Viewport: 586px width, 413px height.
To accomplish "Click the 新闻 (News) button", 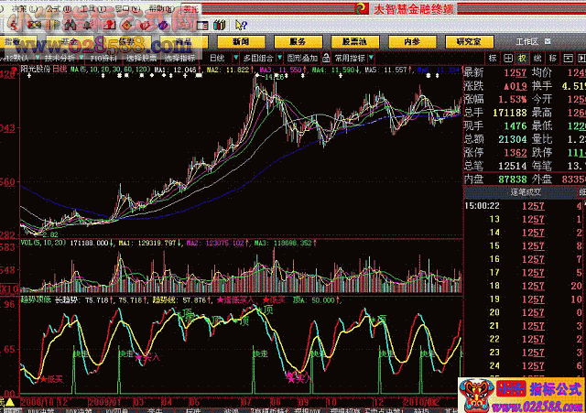I will coord(241,41).
